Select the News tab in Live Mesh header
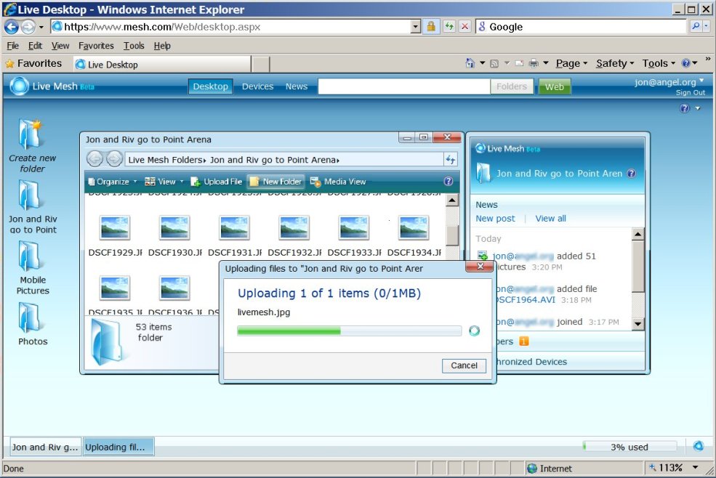 point(297,86)
